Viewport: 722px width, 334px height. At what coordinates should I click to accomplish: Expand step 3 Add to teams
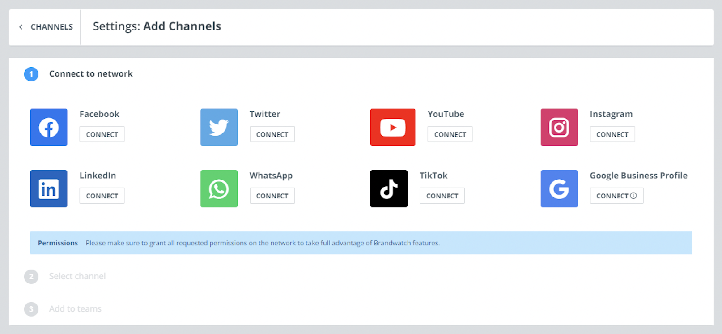75,309
